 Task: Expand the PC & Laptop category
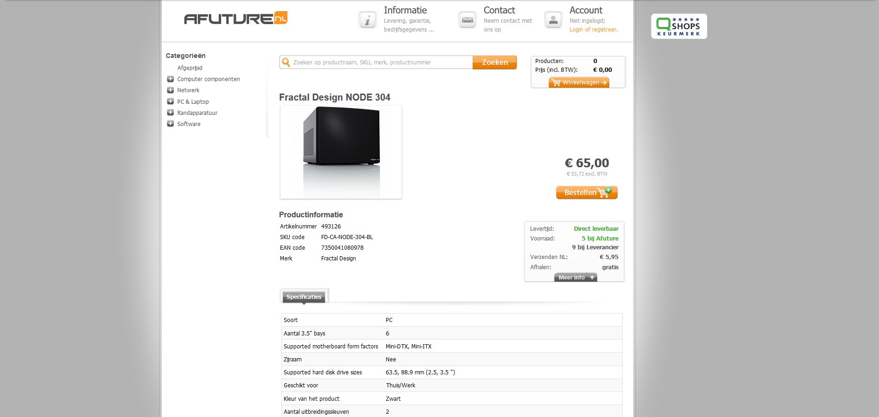click(170, 101)
